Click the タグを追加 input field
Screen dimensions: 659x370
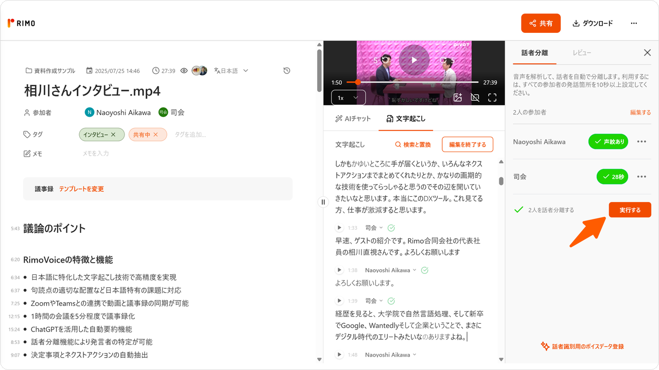(190, 135)
